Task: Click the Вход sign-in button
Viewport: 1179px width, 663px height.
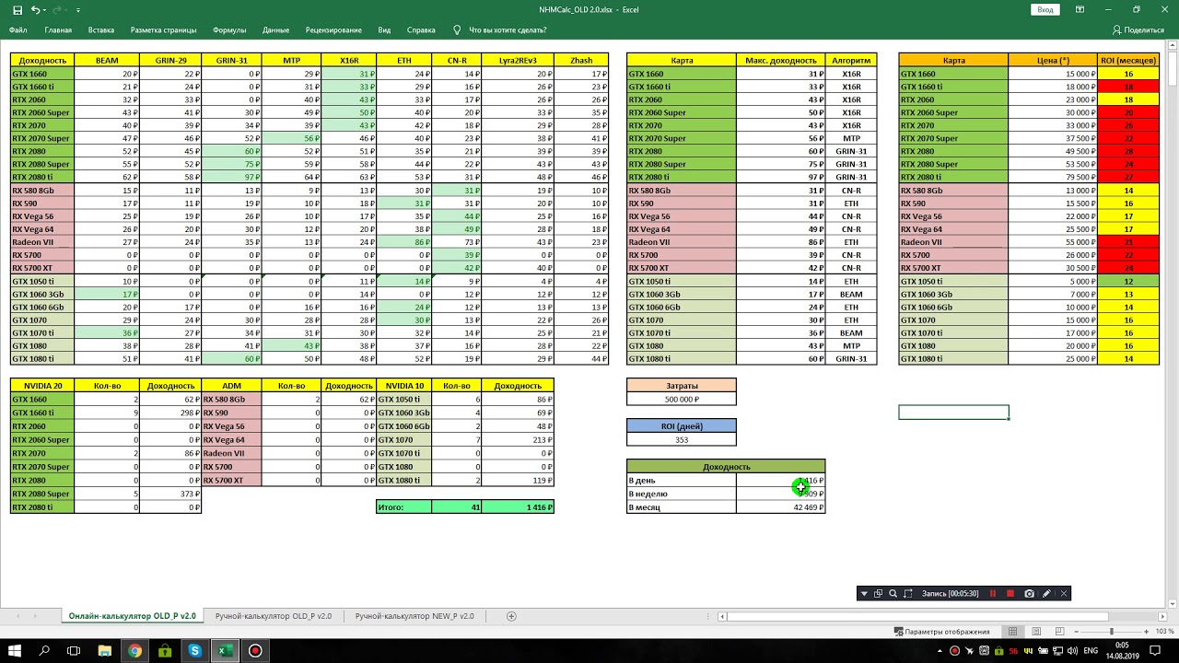Action: coord(1045,9)
